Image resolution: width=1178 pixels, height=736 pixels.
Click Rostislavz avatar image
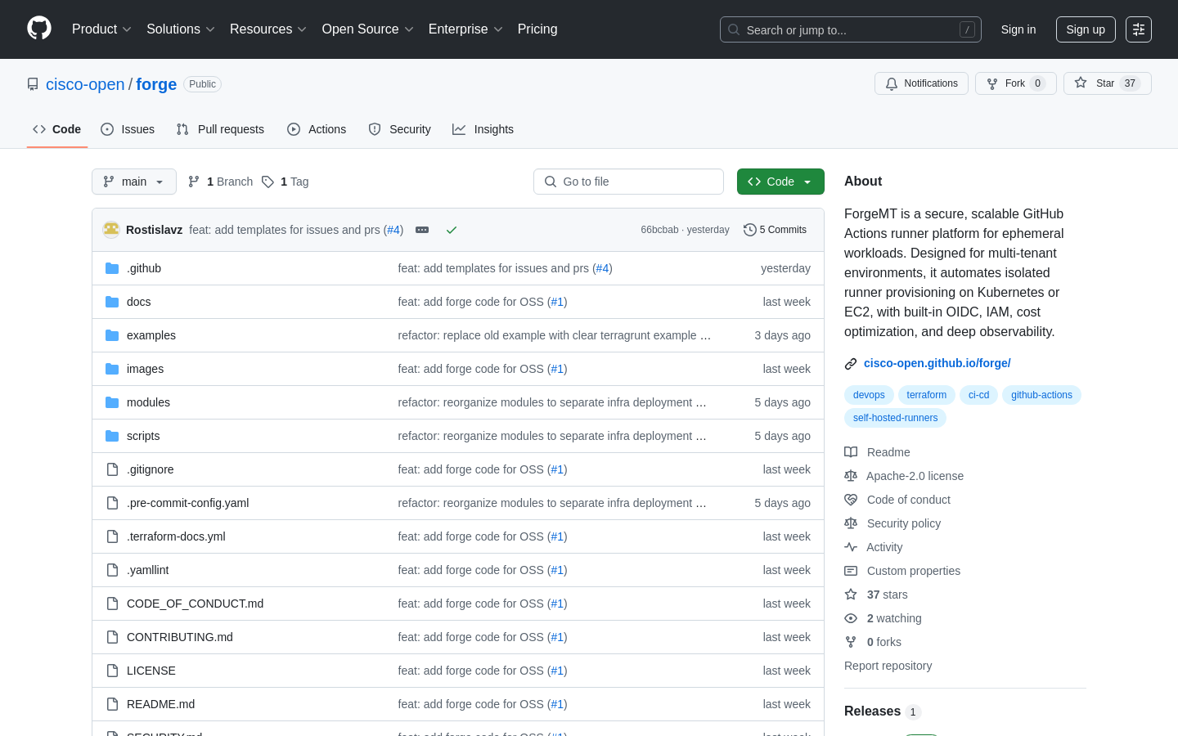coord(111,230)
